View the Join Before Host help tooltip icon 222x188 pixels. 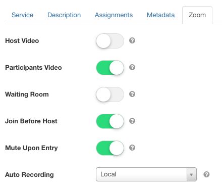[x=132, y=121]
